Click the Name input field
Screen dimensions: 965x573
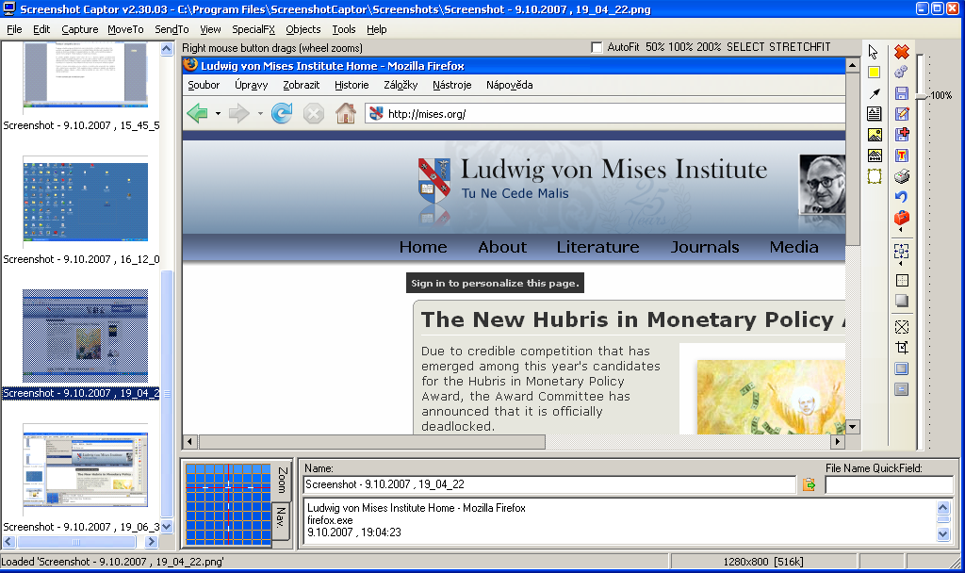(x=549, y=484)
